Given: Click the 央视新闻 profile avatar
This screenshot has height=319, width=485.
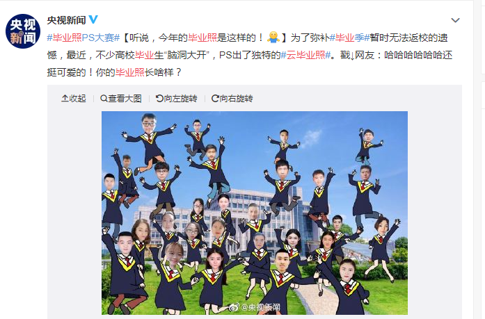Looking at the screenshot, I should [23, 31].
